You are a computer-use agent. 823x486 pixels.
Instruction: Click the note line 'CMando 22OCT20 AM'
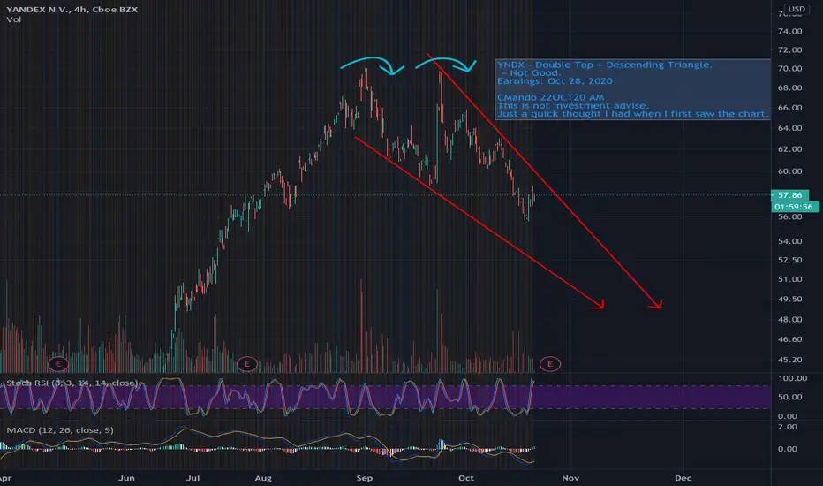(x=551, y=97)
